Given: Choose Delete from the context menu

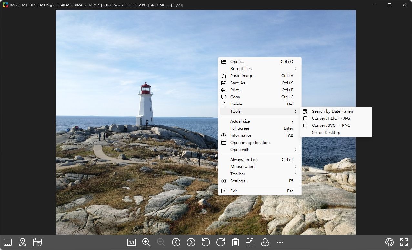Looking at the screenshot, I should [260, 104].
